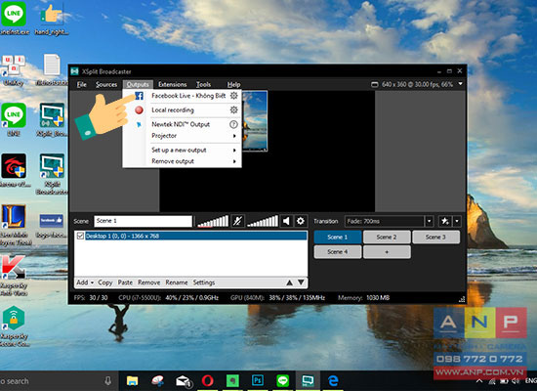Select the desktop source thumbnail in preview
The width and height of the screenshot is (537, 391).
pyautogui.click(x=255, y=121)
